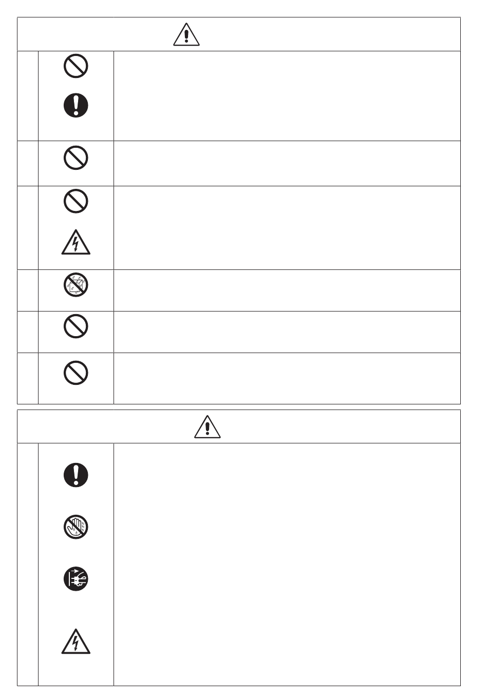Select the mandatory exclamation icon in the first row
Screen dimensions: 488x700
click(76, 106)
